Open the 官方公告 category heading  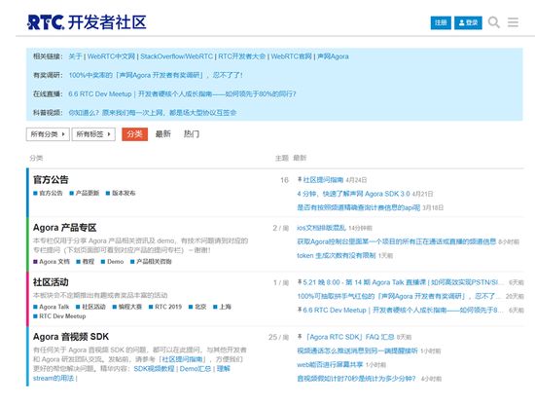51,179
